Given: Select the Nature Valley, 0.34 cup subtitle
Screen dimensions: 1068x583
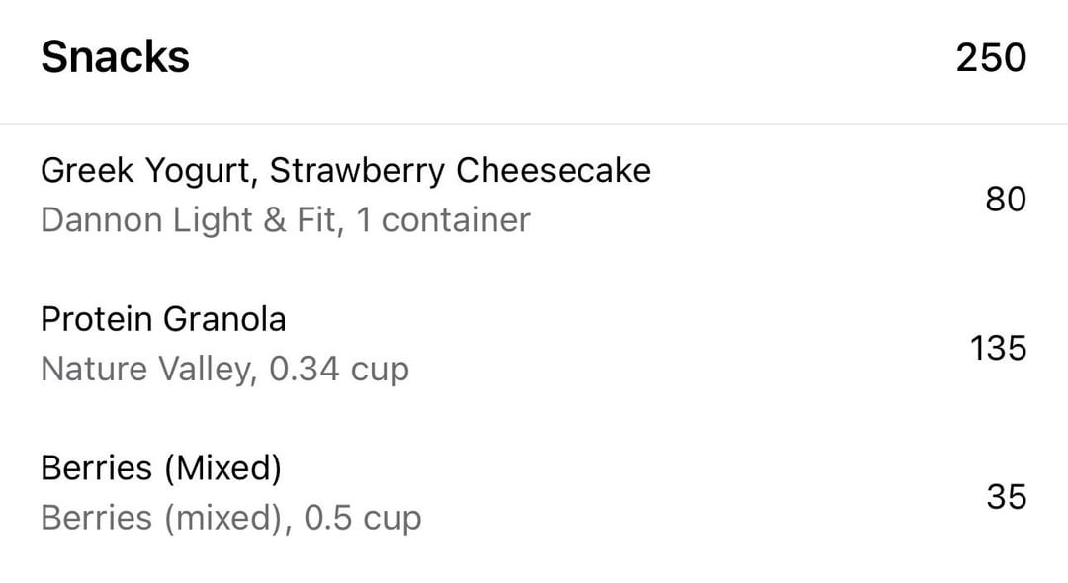Looking at the screenshot, I should tap(224, 370).
